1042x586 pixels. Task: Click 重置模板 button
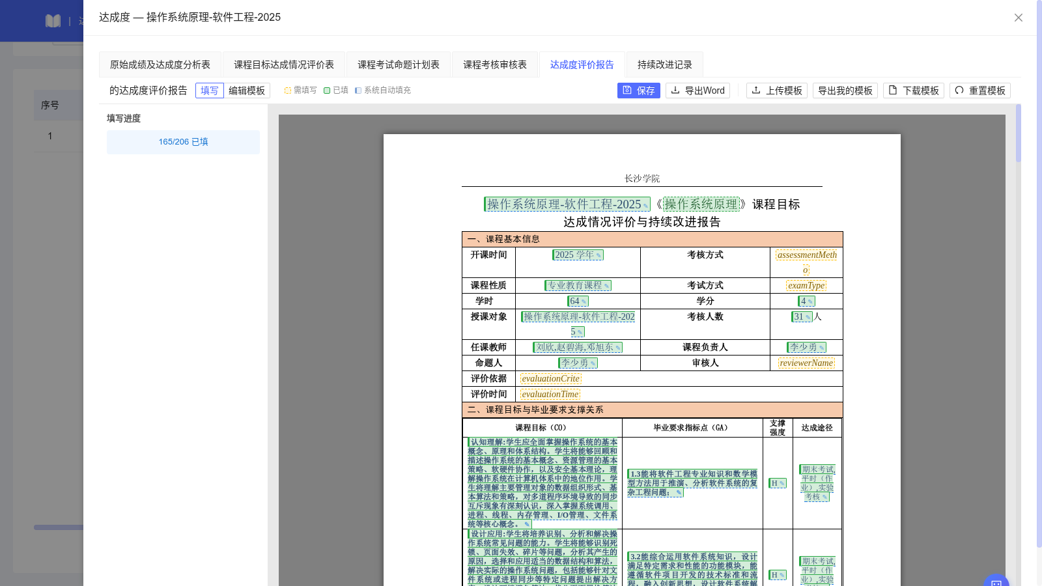(x=980, y=91)
